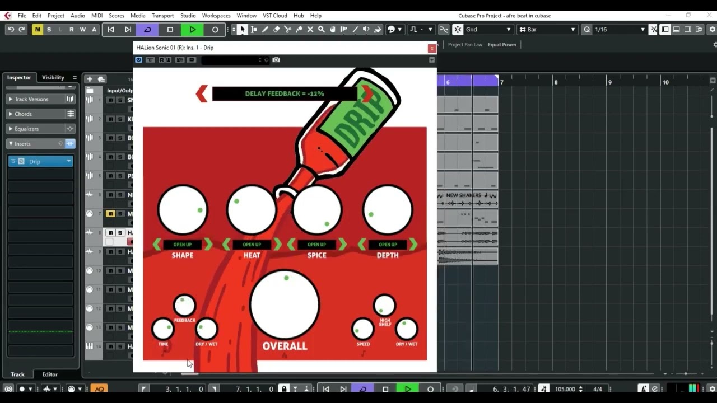Click Go to Next Marker in top toolbar

coord(128,29)
